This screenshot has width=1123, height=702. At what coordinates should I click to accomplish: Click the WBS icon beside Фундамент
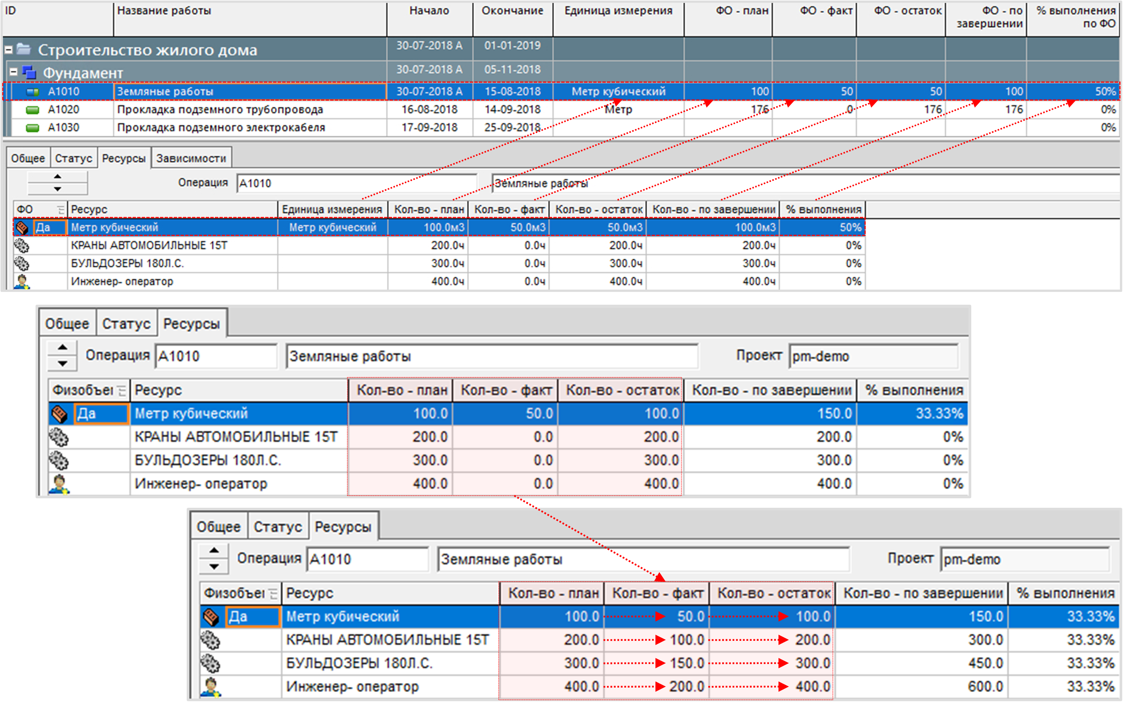(29, 72)
